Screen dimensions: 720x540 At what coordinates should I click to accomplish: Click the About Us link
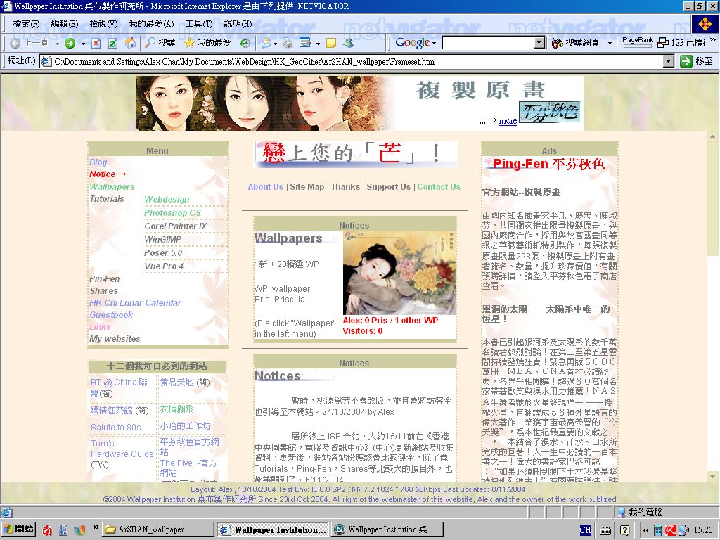(x=265, y=186)
